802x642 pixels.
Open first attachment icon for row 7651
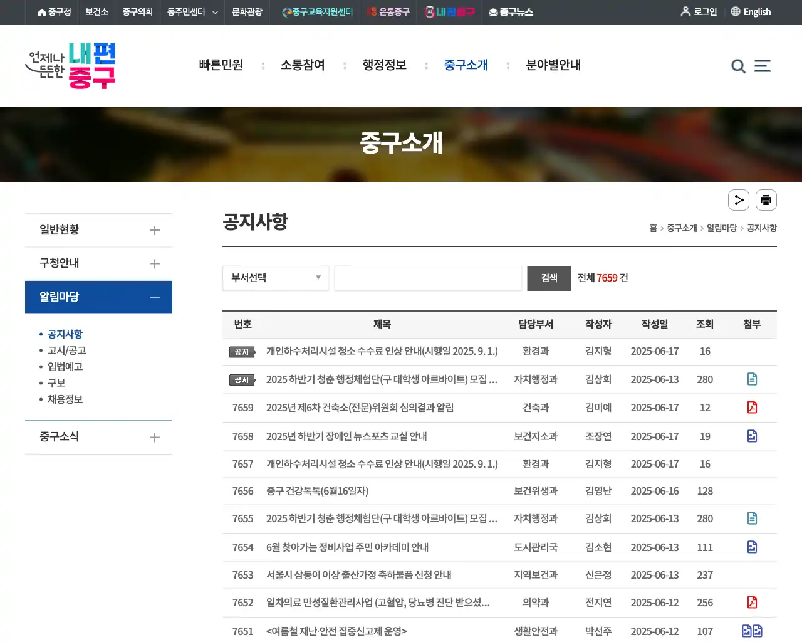[x=746, y=631]
